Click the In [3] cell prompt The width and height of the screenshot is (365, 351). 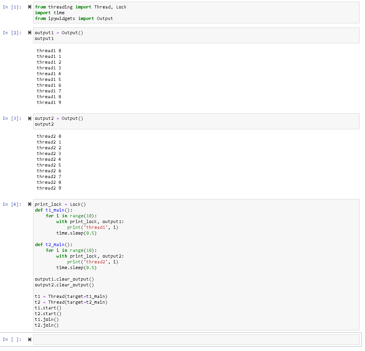click(x=12, y=118)
